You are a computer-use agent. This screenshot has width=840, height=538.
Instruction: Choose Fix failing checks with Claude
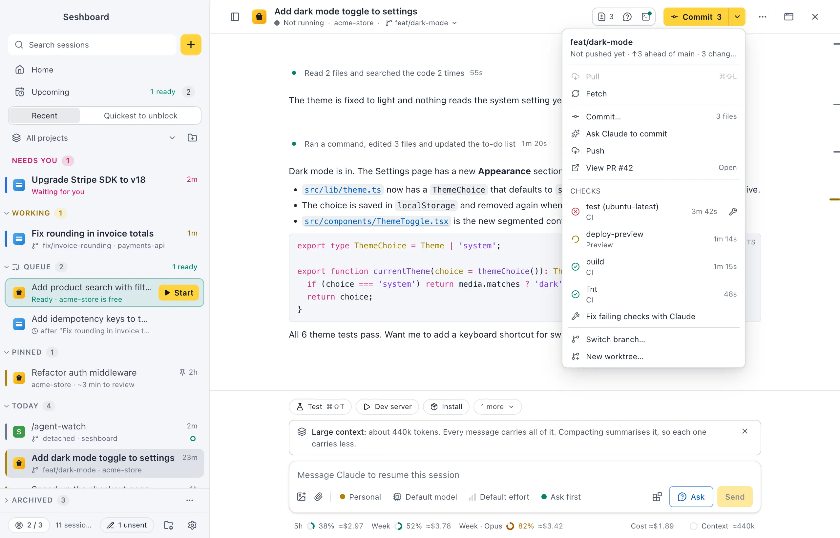(653, 316)
